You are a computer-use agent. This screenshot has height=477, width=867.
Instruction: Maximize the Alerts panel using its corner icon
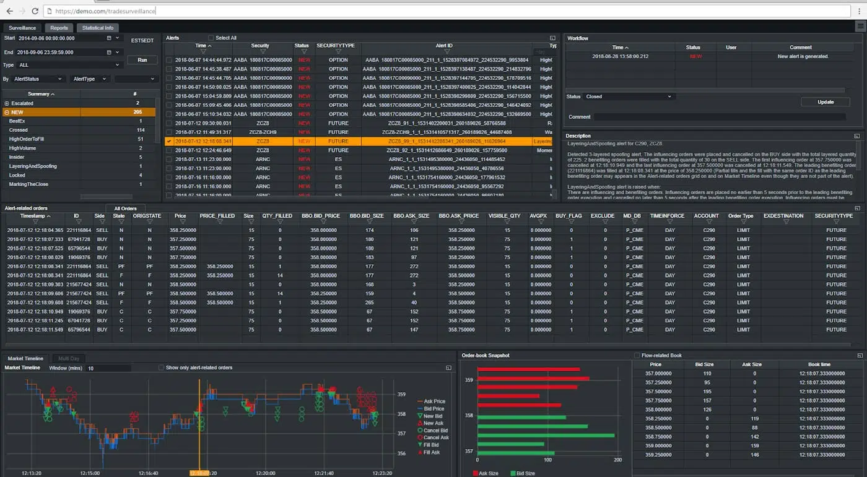[x=553, y=38]
